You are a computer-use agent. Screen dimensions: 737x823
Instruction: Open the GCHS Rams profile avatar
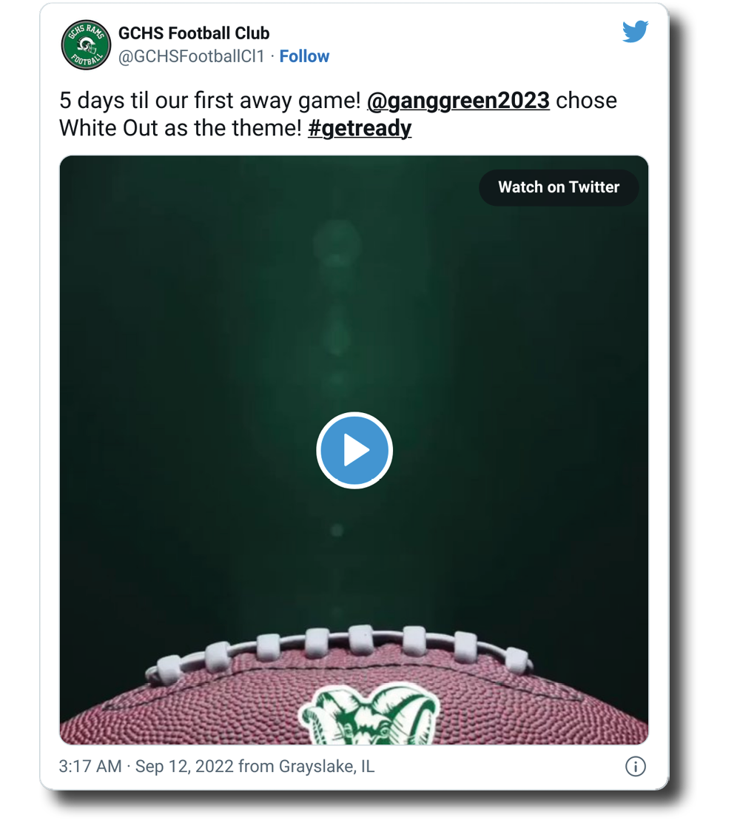pyautogui.click(x=86, y=45)
